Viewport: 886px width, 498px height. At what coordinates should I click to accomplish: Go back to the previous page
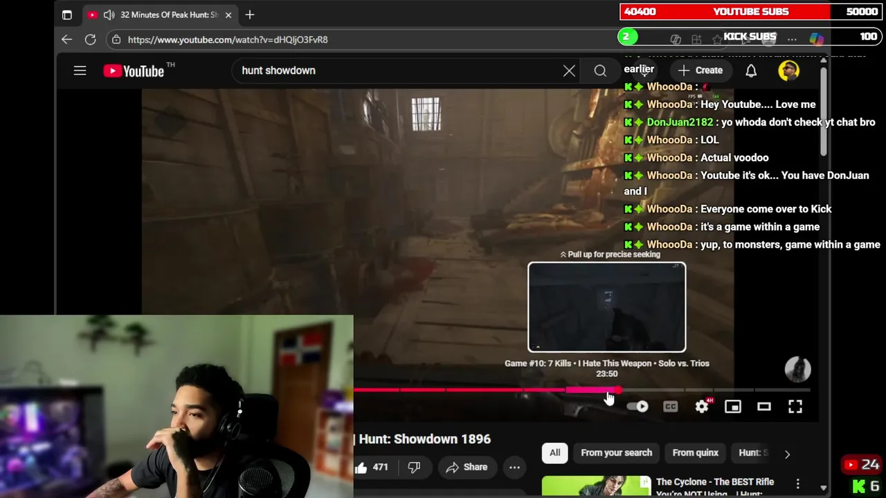66,39
